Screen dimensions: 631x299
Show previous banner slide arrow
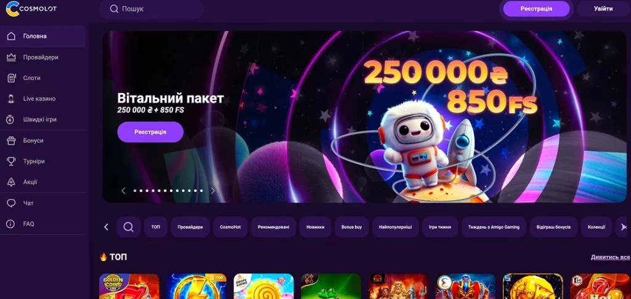123,190
